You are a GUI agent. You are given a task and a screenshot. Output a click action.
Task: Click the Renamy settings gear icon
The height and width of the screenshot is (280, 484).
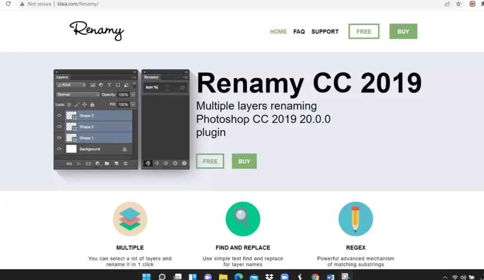tap(175, 164)
